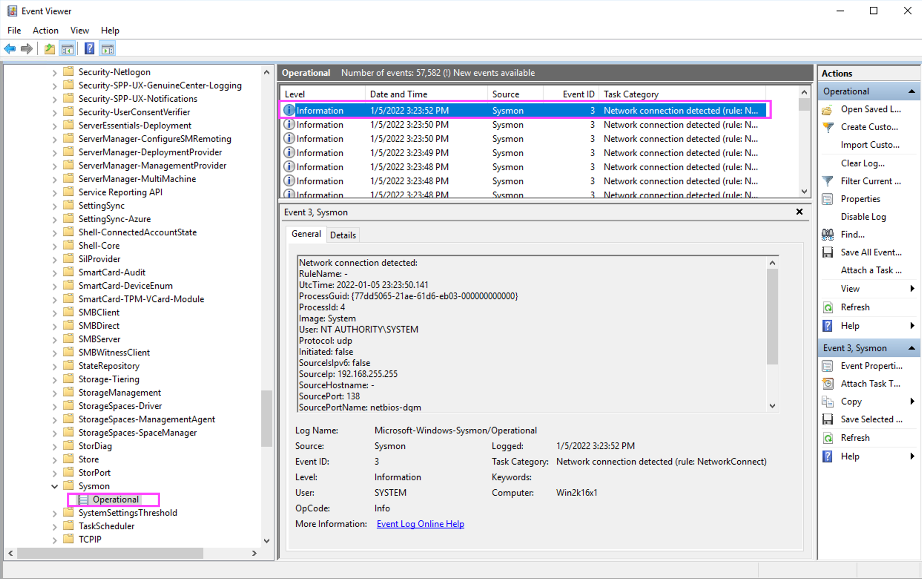Click the Up One Level folder icon

pos(50,49)
